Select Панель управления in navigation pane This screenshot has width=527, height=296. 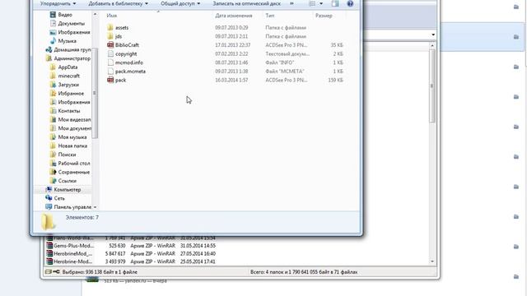(x=72, y=207)
